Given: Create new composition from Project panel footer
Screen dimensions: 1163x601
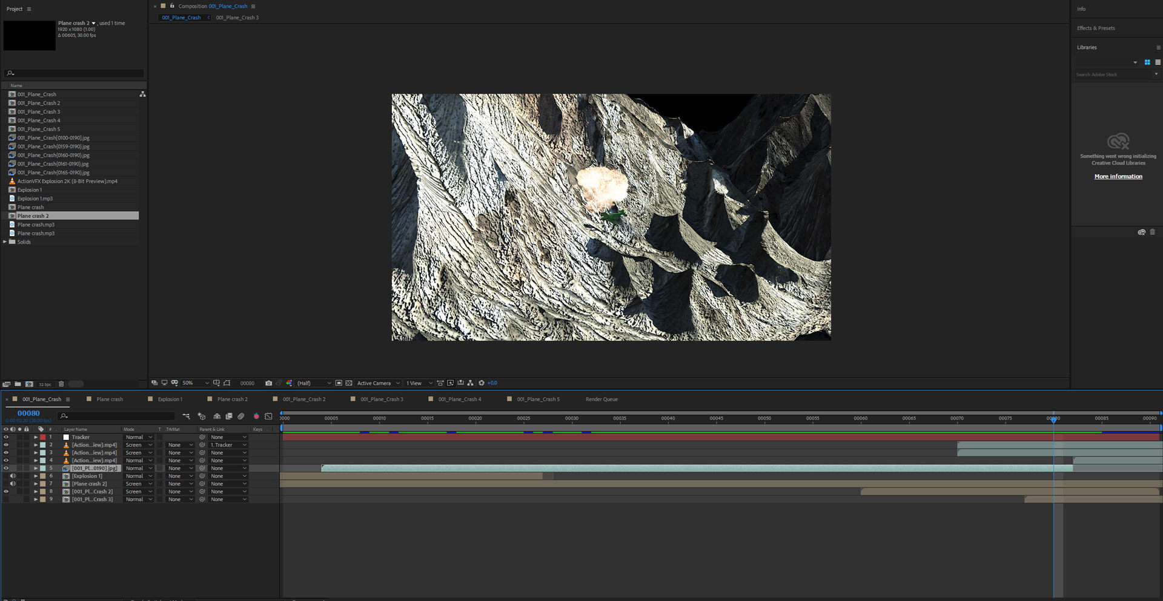Looking at the screenshot, I should click(x=29, y=384).
